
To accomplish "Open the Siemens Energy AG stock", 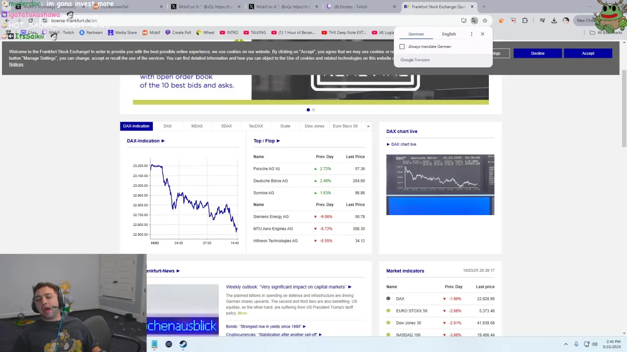I will 271,217.
